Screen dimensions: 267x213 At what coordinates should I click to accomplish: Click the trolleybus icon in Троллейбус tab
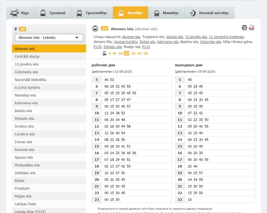tap(79, 13)
